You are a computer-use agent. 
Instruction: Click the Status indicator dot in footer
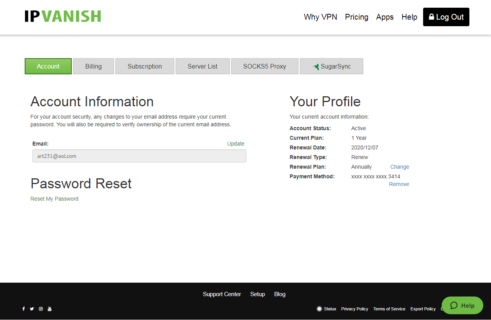(319, 309)
